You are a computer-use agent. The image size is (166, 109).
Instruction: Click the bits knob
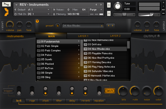(x=123, y=91)
